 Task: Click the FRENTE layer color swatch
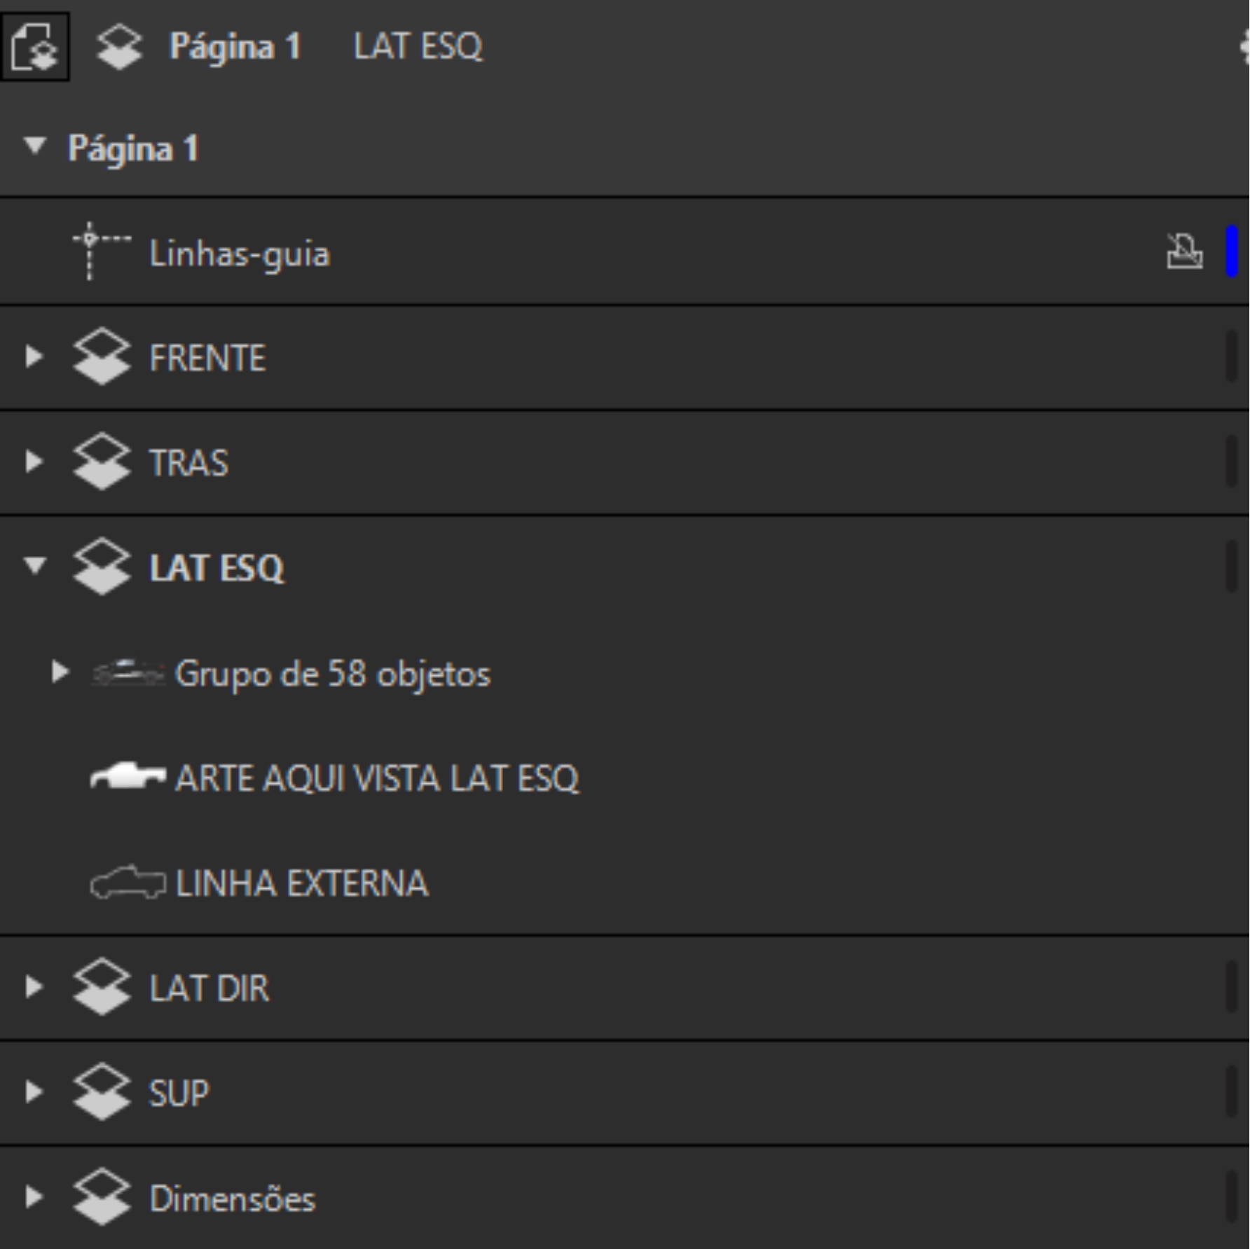click(1231, 357)
